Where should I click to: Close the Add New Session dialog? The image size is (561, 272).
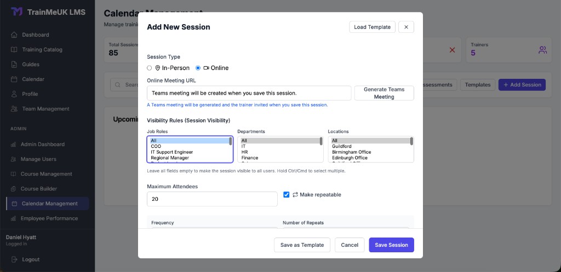click(406, 27)
